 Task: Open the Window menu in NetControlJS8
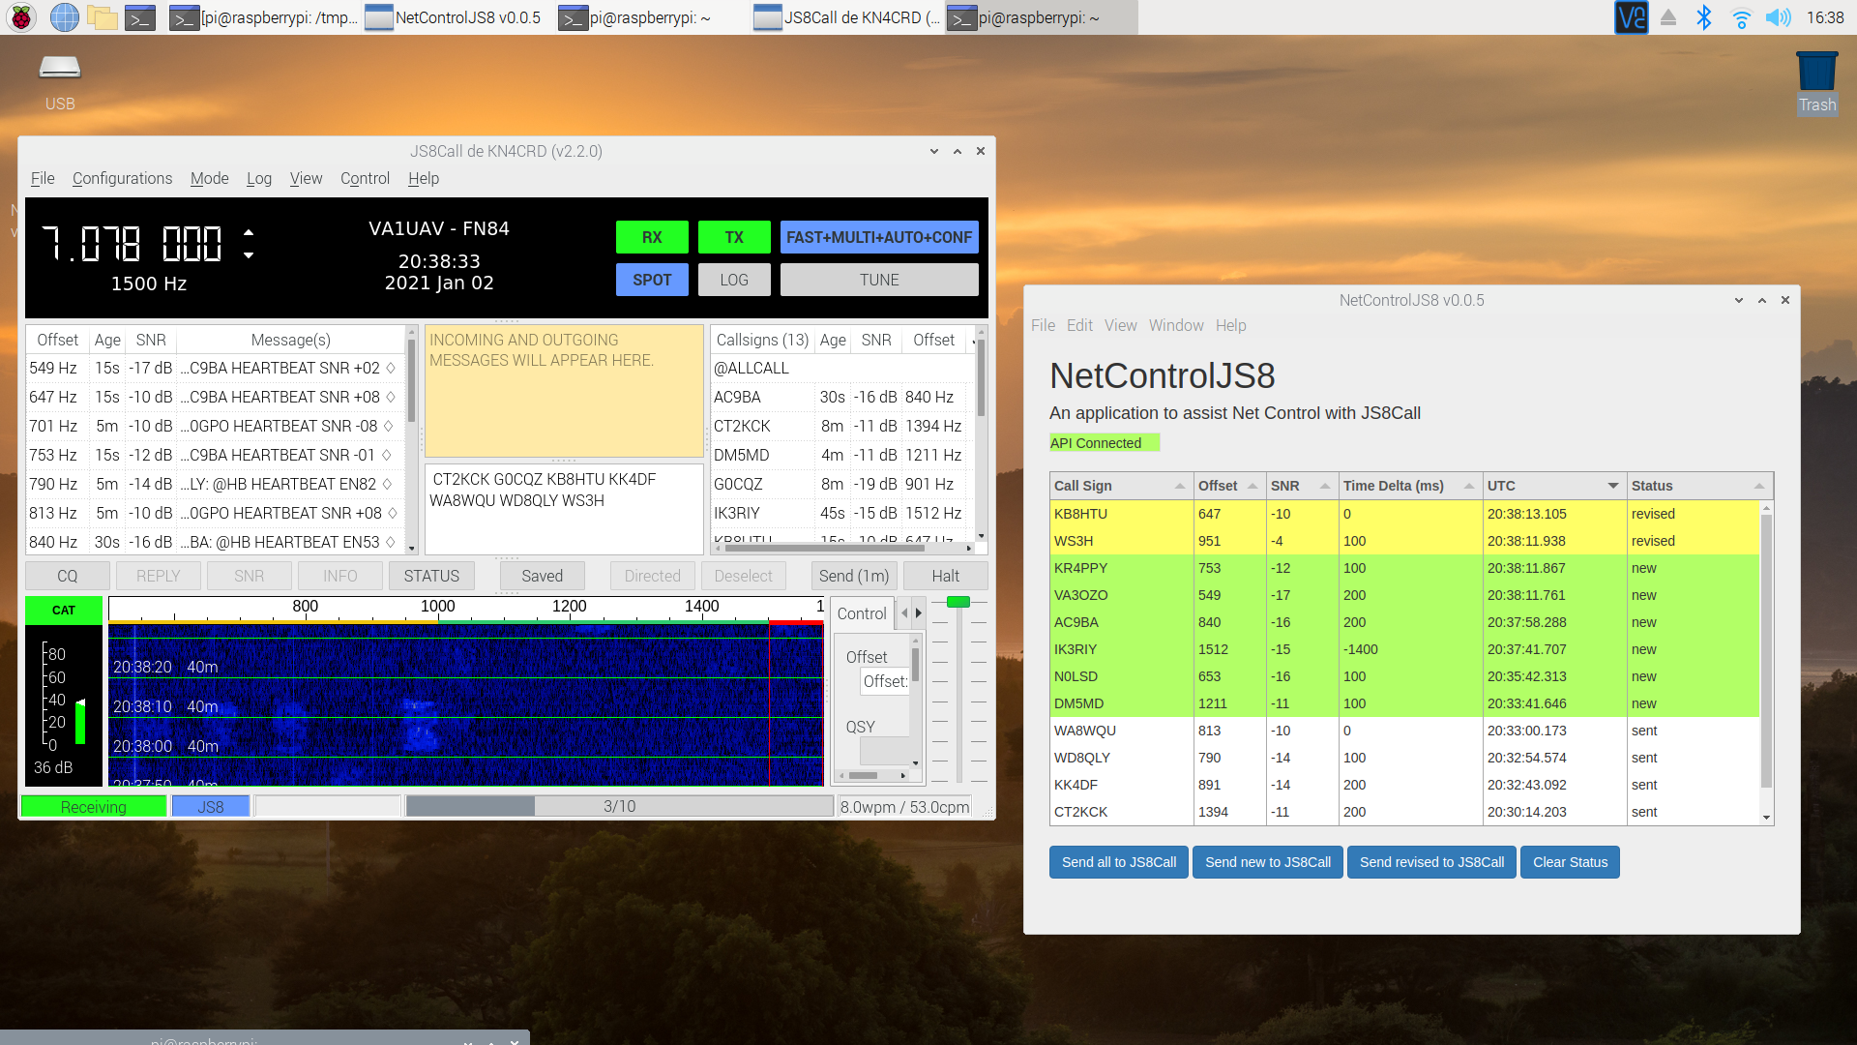(x=1176, y=325)
